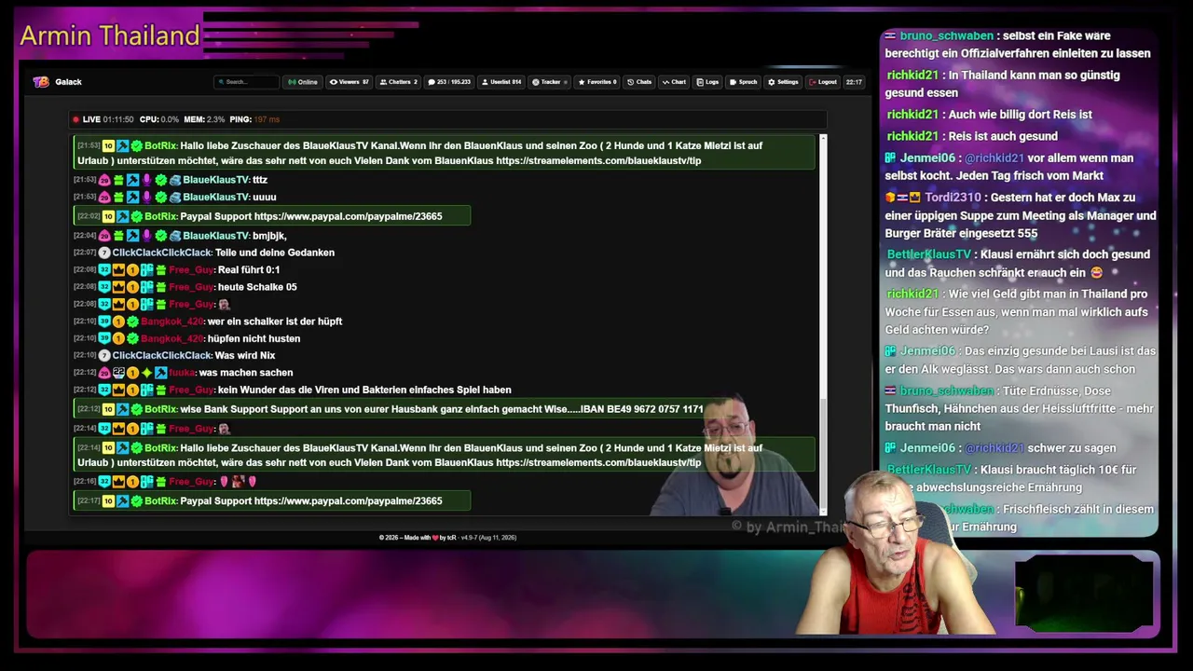Open the Viewers 87 list
1193x671 pixels.
(x=350, y=82)
